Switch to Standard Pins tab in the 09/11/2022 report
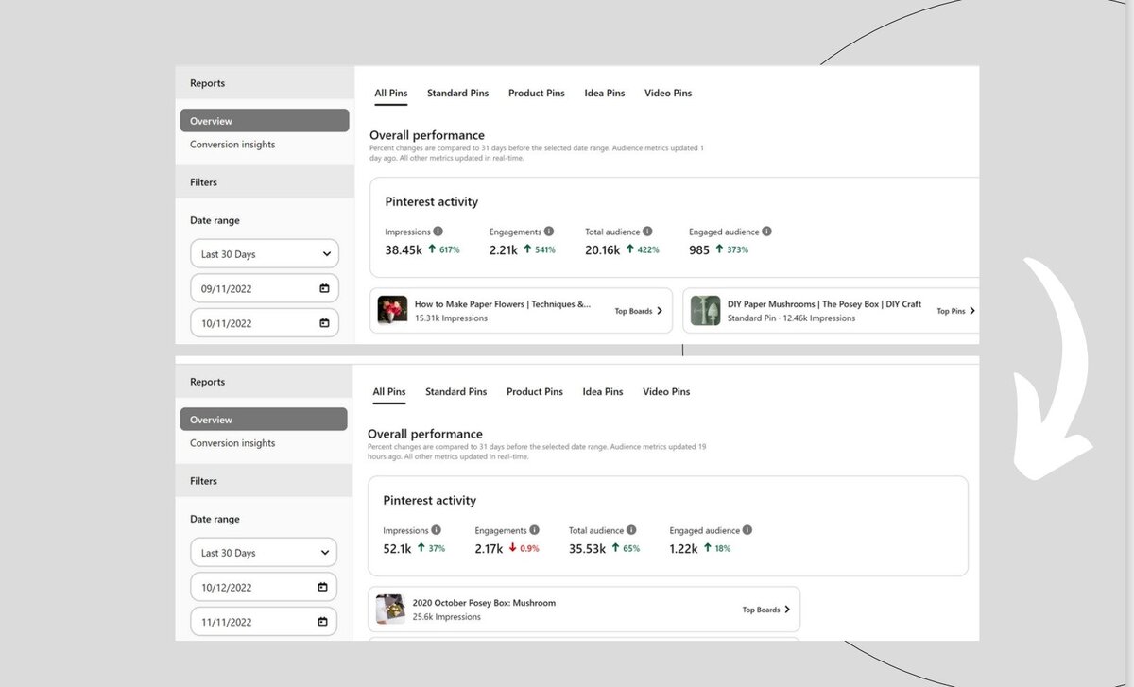Screen dimensions: 1134x687 tap(457, 94)
